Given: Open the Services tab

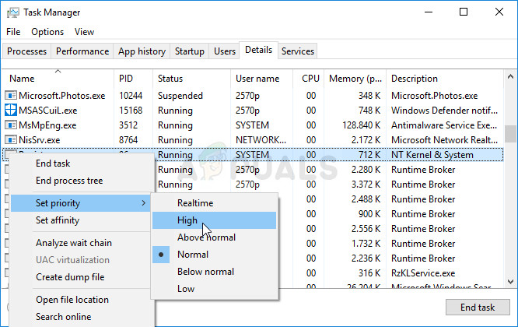Looking at the screenshot, I should click(298, 51).
